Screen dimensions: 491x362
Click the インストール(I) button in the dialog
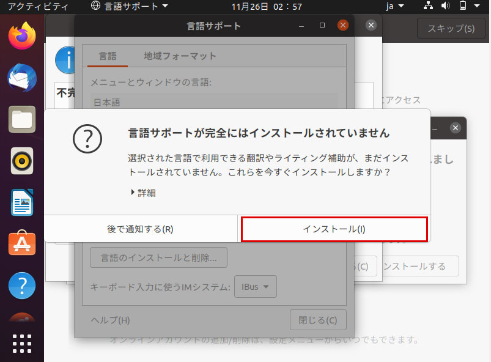334,229
